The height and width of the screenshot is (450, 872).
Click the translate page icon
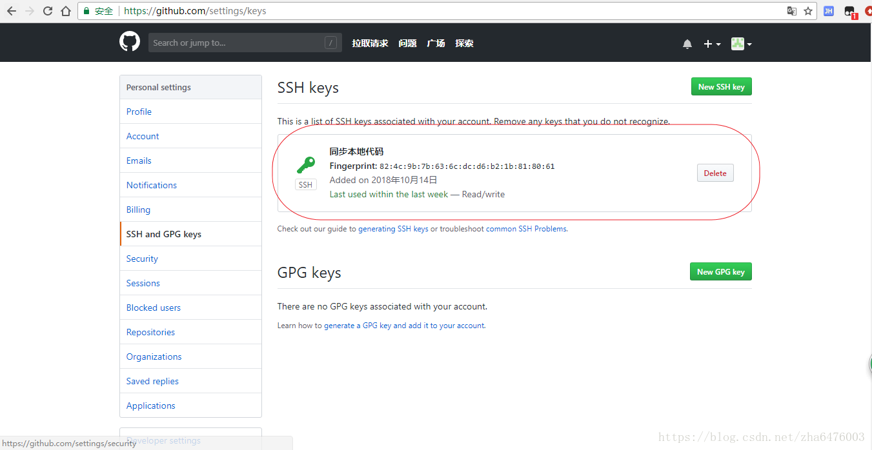coord(792,11)
